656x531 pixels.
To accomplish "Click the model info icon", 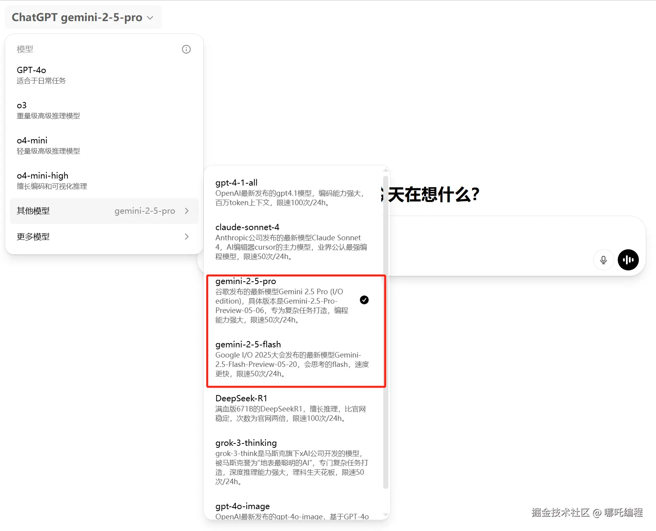I will click(186, 49).
